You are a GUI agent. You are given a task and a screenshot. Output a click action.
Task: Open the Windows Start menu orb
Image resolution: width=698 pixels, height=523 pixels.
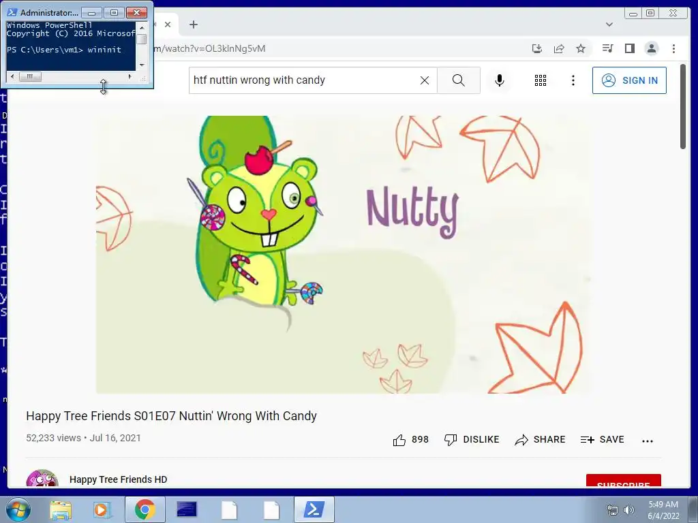click(18, 509)
